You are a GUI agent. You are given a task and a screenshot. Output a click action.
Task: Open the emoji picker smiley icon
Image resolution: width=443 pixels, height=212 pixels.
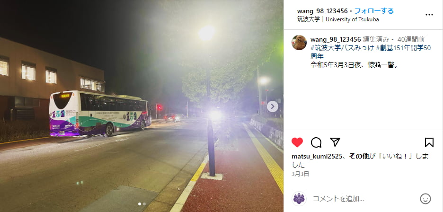point(425,199)
